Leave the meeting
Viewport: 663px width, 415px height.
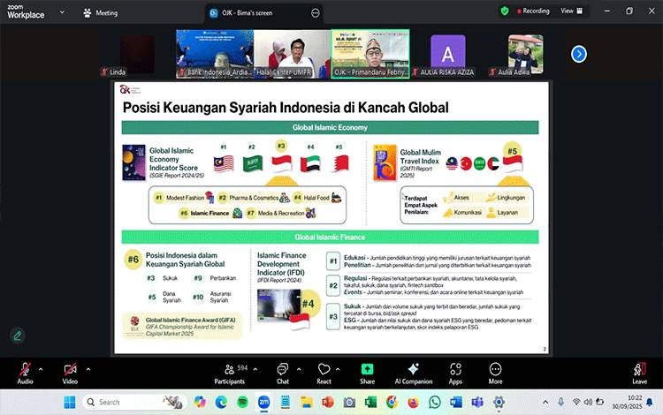point(639,373)
